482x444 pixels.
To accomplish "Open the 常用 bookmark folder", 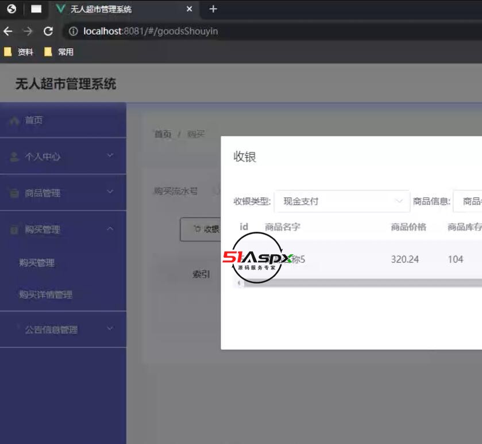I will click(x=59, y=52).
